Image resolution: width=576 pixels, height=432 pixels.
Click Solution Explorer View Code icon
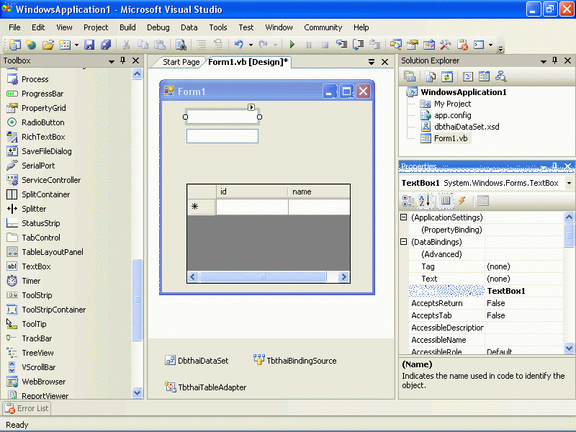pos(467,76)
